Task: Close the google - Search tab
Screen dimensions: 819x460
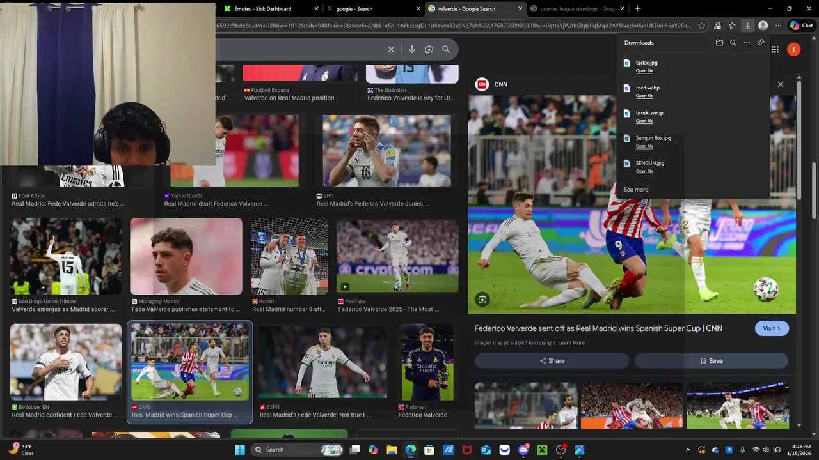Action: (418, 9)
